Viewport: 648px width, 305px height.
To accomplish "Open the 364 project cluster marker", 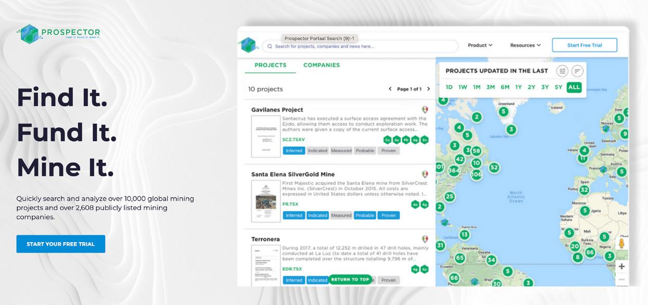I will click(454, 170).
